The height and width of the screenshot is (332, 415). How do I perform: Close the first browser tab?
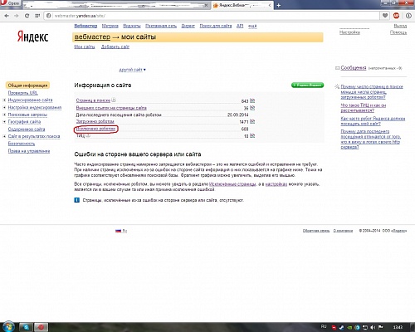tap(206, 5)
